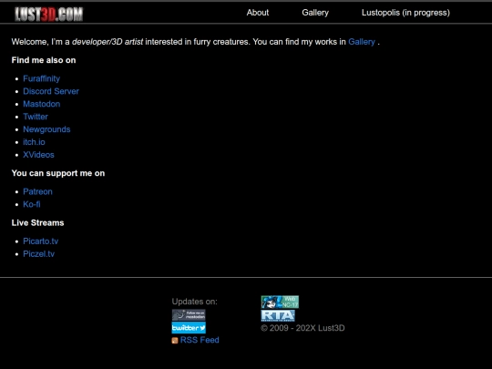Image resolution: width=492 pixels, height=369 pixels.
Task: Click the "Find me also on" heading
Action: coord(44,60)
